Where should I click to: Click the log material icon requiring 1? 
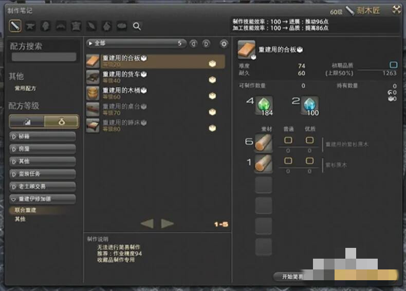tap(264, 164)
